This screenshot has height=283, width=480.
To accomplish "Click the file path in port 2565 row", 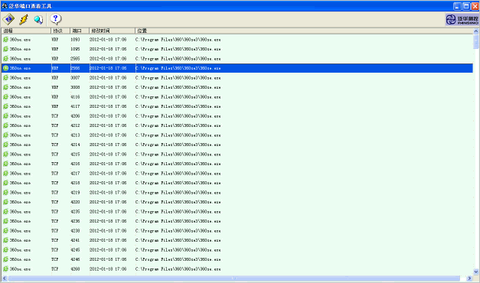I will (178, 58).
